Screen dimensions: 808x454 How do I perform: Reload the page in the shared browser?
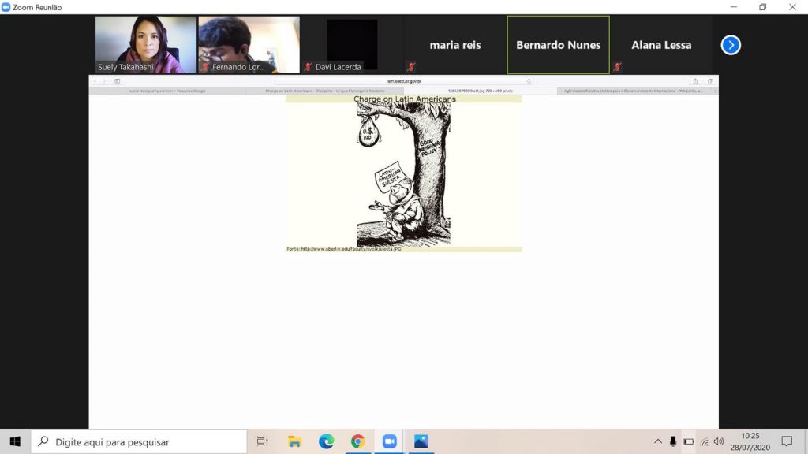point(529,81)
